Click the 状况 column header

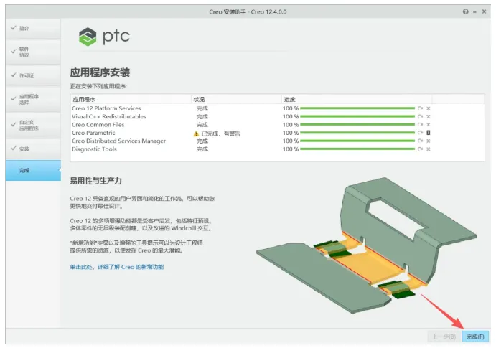[236, 99]
